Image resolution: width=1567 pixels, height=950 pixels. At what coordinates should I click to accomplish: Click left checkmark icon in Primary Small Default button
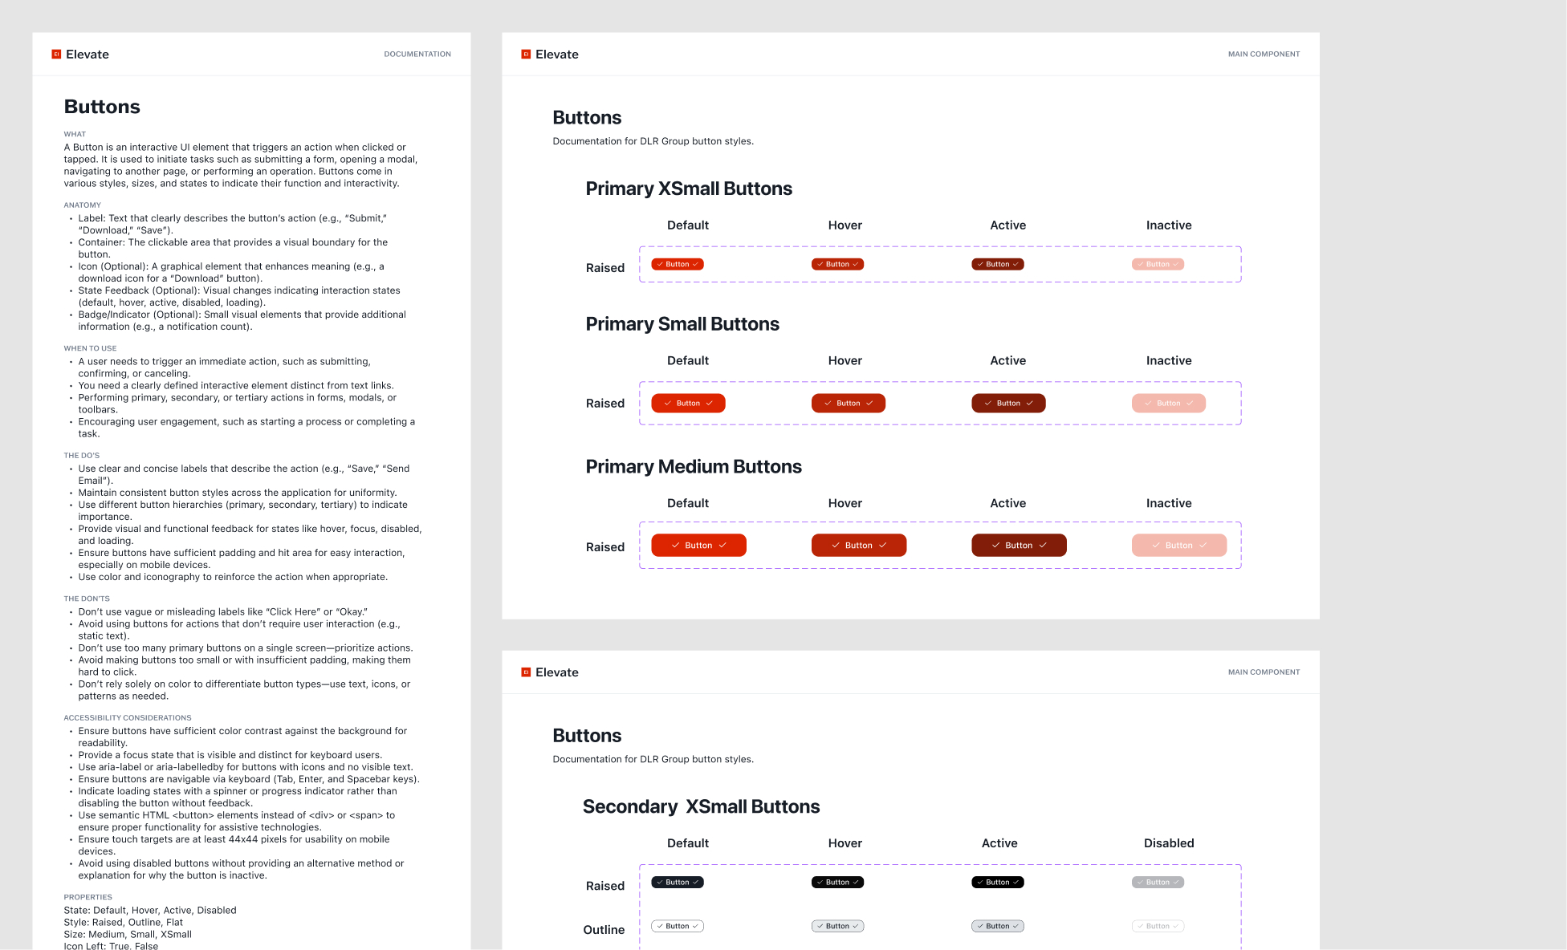667,404
